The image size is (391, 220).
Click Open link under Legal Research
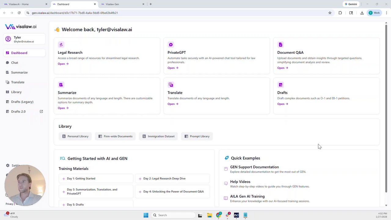click(63, 64)
